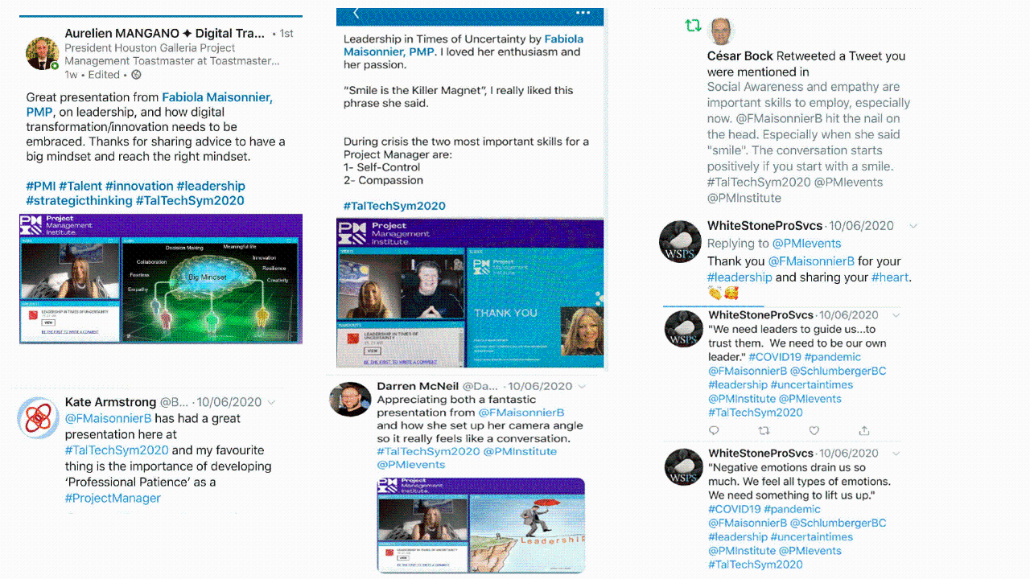This screenshot has width=1030, height=579.
Task: Open the chevron menu on the "Replying to @PMIevents" tweet
Action: [913, 226]
